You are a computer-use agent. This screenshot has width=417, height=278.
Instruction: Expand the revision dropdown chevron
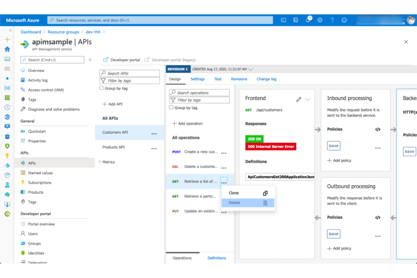pyautogui.click(x=250, y=69)
